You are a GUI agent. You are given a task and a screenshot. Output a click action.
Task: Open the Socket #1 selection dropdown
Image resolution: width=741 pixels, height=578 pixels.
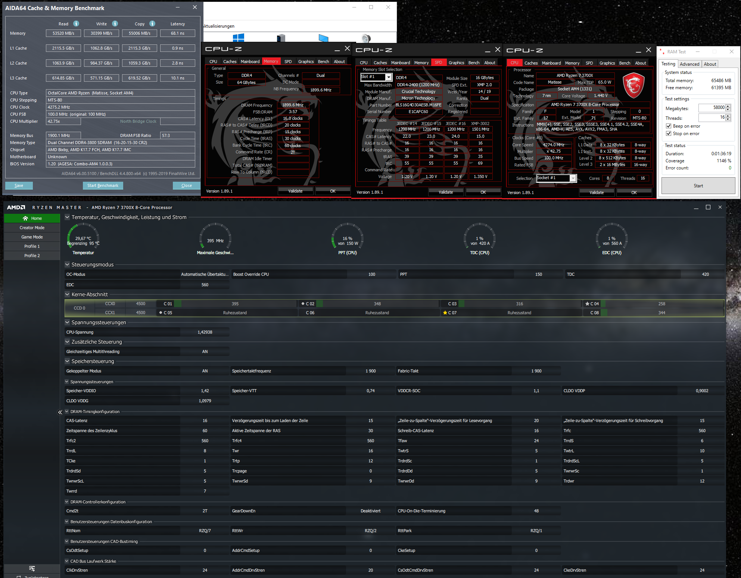(573, 178)
